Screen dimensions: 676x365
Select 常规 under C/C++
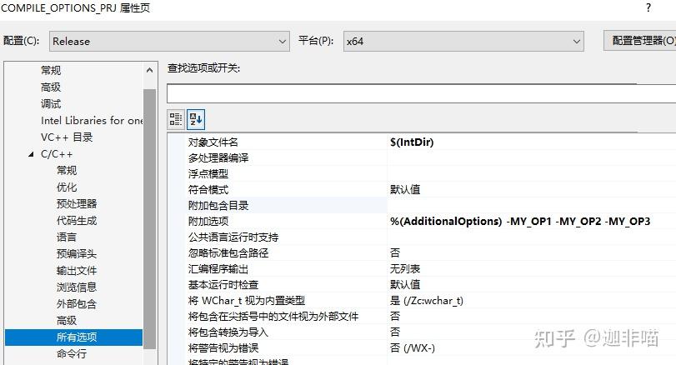67,171
